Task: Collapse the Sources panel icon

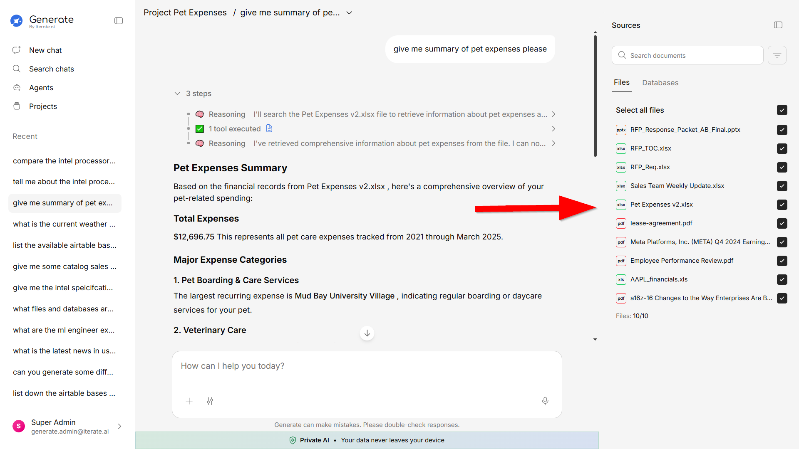Action: pos(778,25)
